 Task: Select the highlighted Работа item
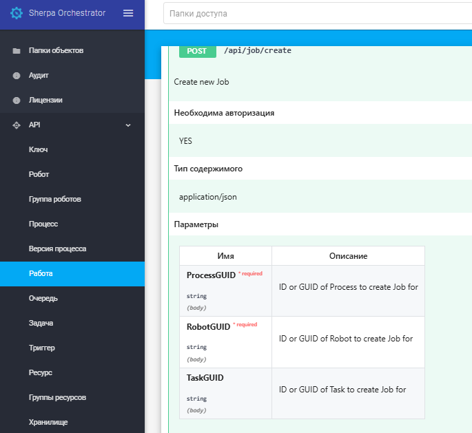tap(72, 273)
